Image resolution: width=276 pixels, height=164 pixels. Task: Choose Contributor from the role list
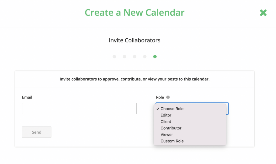pos(171,128)
